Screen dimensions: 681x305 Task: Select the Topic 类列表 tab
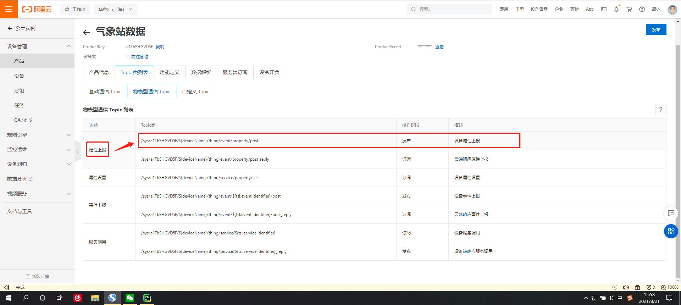tap(134, 72)
